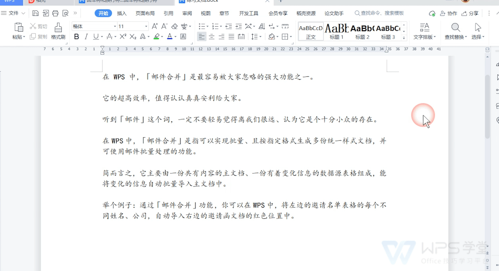Image resolution: width=499 pixels, height=271 pixels.
Task: Toggle Bold formatting
Action: [x=76, y=36]
